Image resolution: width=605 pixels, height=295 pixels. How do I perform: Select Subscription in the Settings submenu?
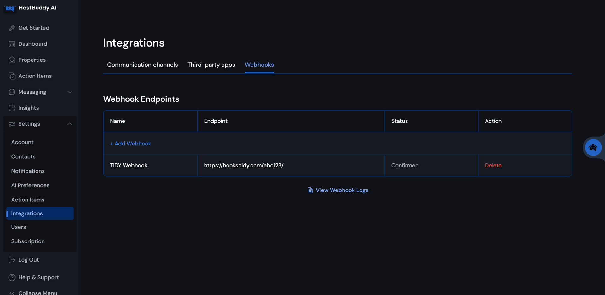28,241
